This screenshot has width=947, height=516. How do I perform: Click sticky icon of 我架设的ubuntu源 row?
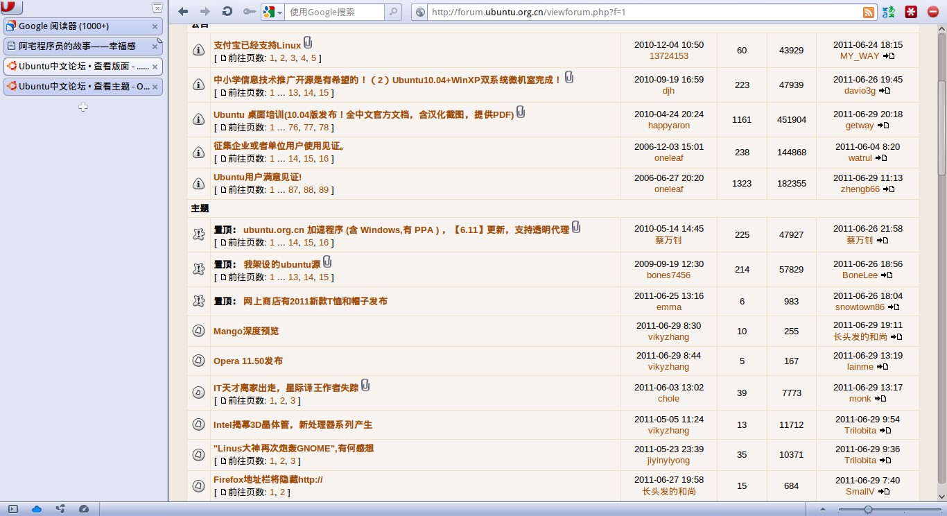click(x=198, y=269)
